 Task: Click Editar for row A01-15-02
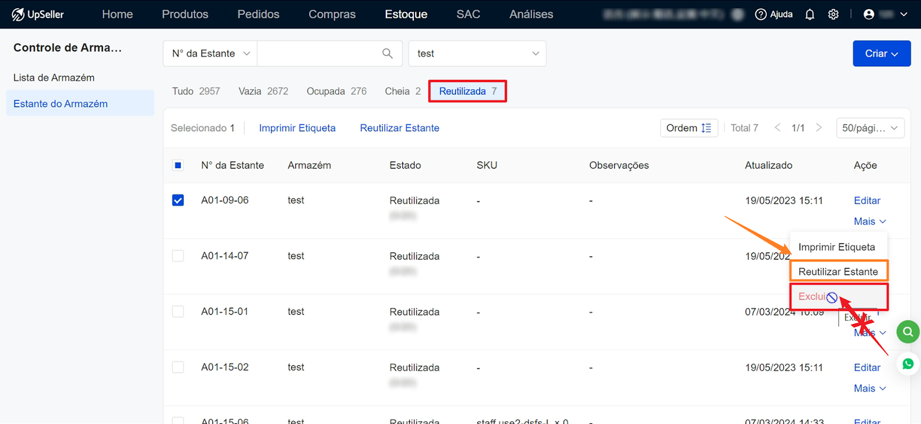pos(867,368)
